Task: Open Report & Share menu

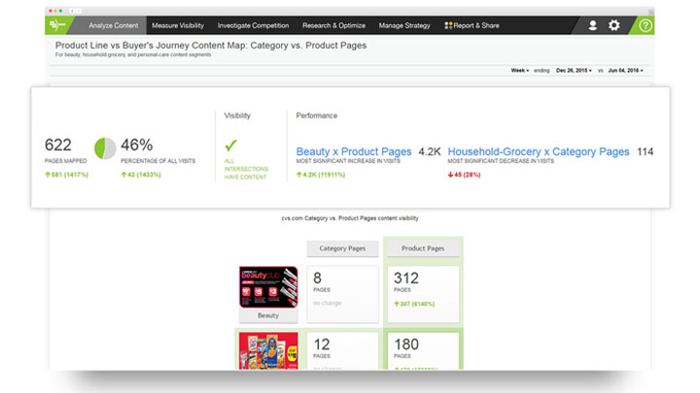Action: 472,25
